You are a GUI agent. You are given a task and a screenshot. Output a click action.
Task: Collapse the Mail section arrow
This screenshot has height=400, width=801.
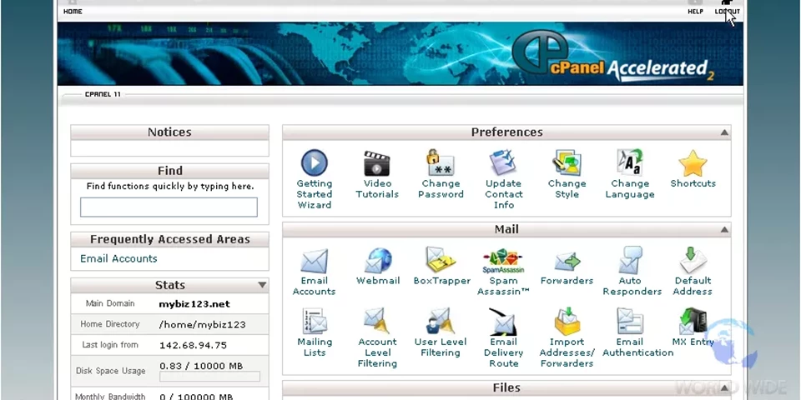[x=724, y=230]
